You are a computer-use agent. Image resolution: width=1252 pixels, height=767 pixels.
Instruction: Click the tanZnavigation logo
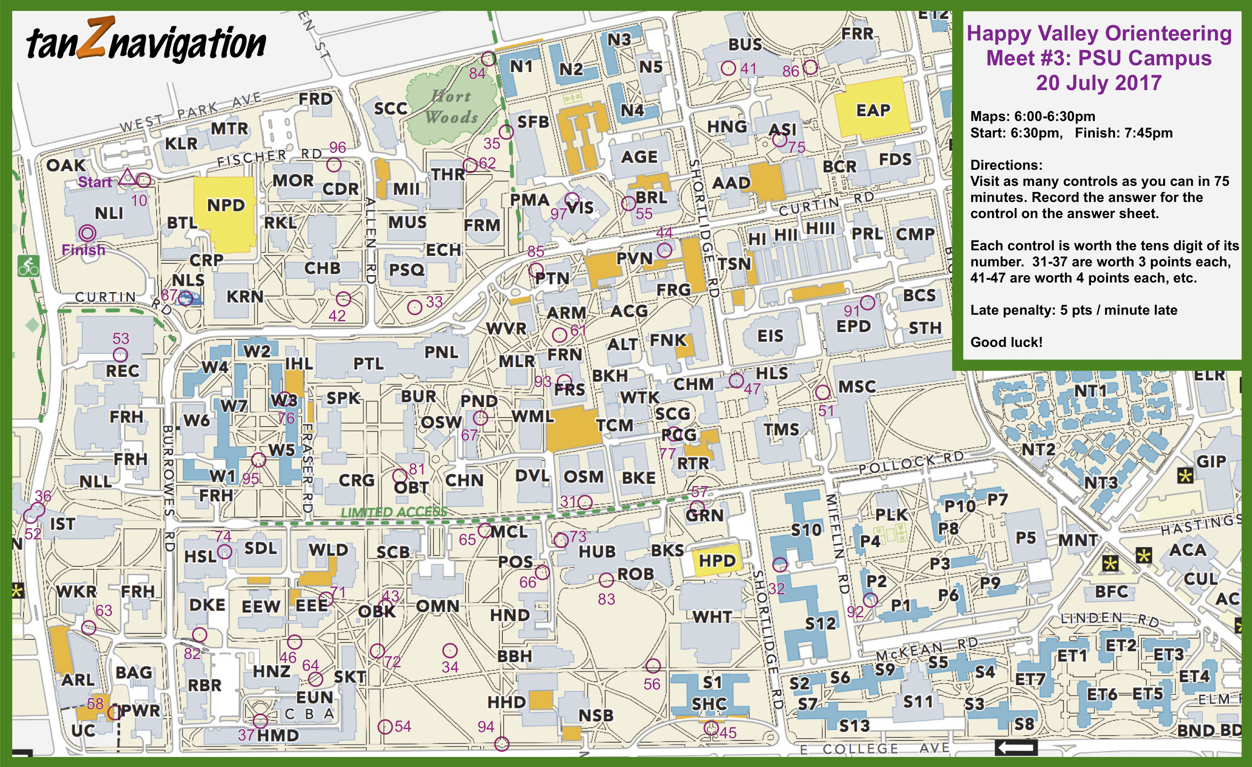pyautogui.click(x=146, y=40)
